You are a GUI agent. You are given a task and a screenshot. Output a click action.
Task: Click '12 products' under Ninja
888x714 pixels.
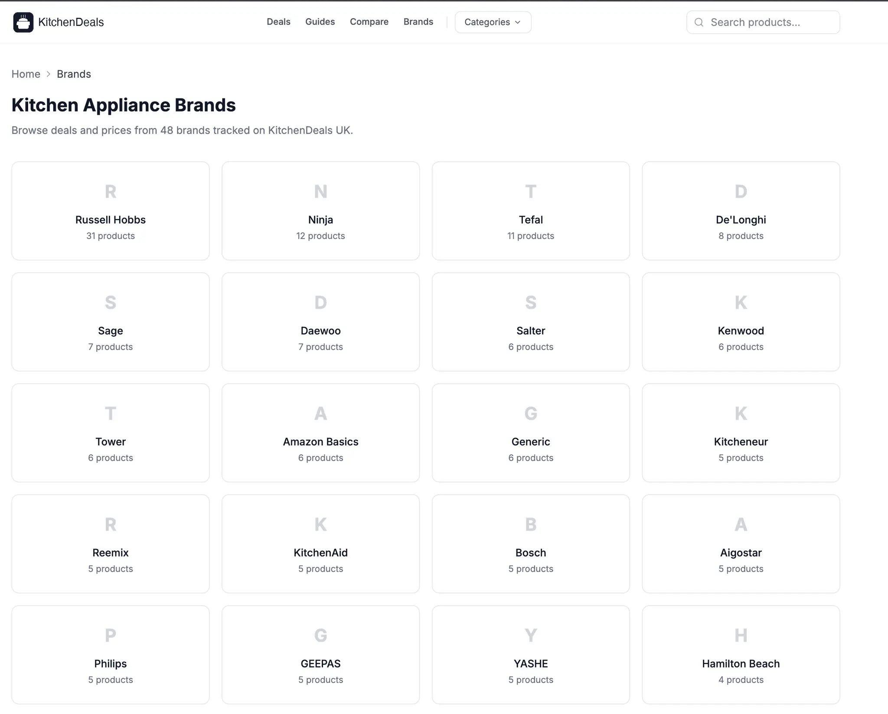point(321,236)
